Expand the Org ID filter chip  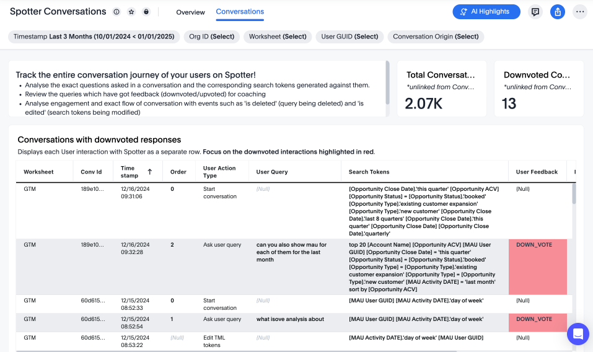(x=212, y=37)
